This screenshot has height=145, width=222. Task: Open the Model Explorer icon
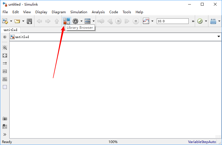pos(88,21)
